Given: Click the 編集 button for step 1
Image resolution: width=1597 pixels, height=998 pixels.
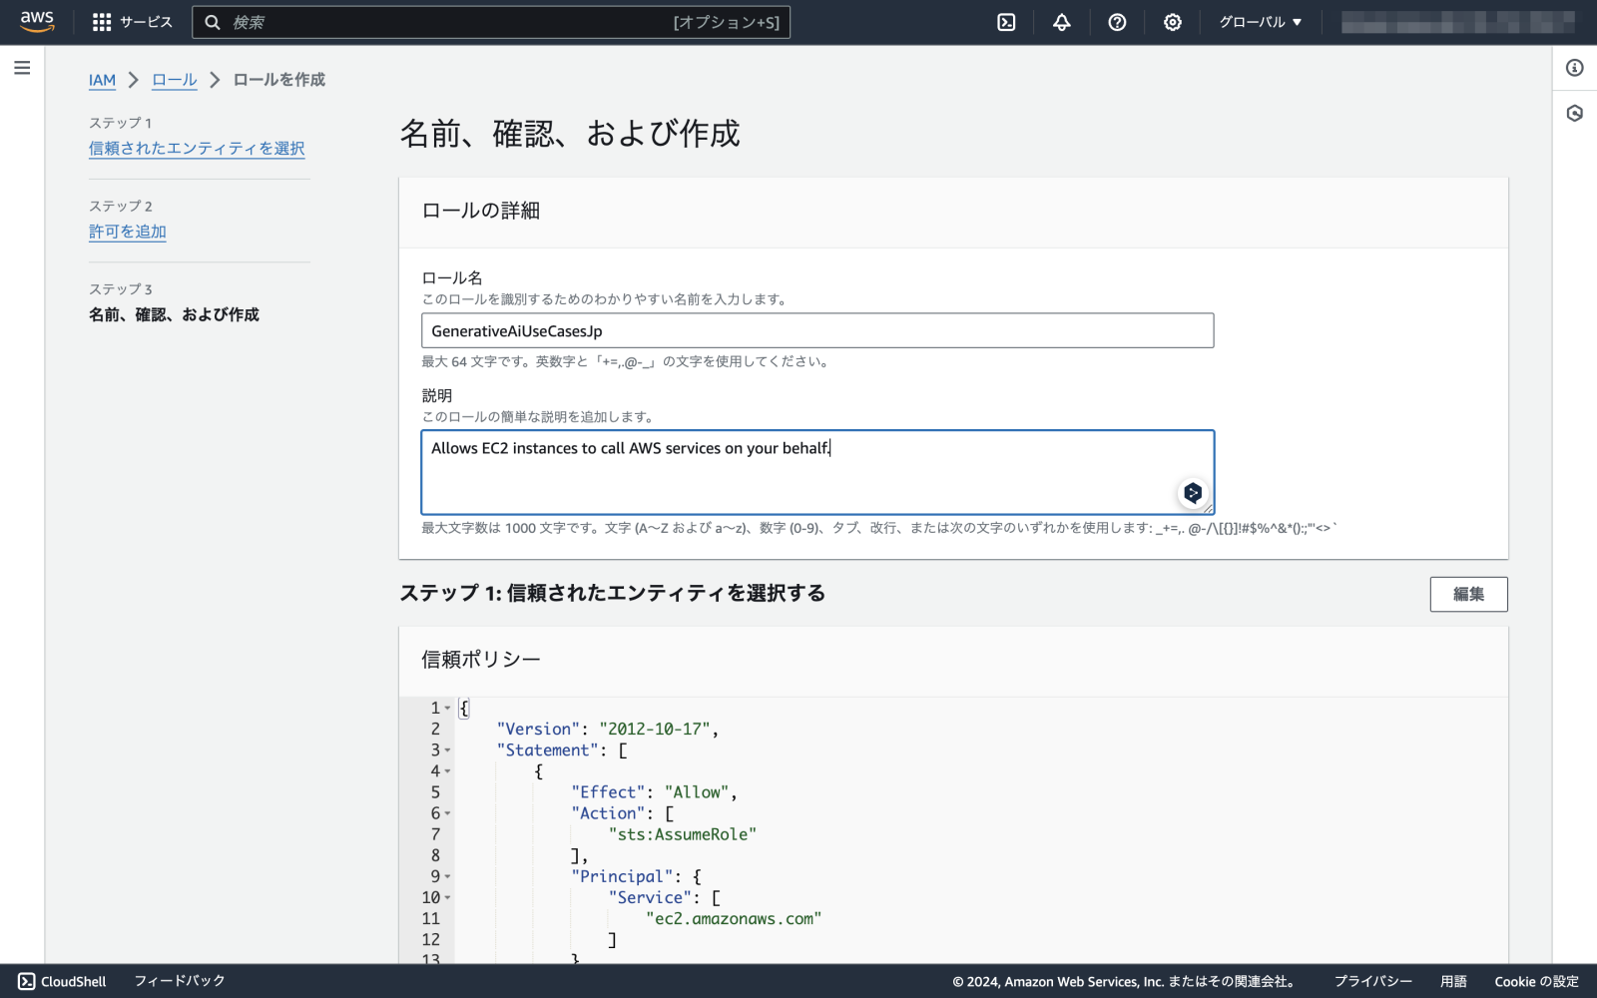Looking at the screenshot, I should click(1468, 594).
